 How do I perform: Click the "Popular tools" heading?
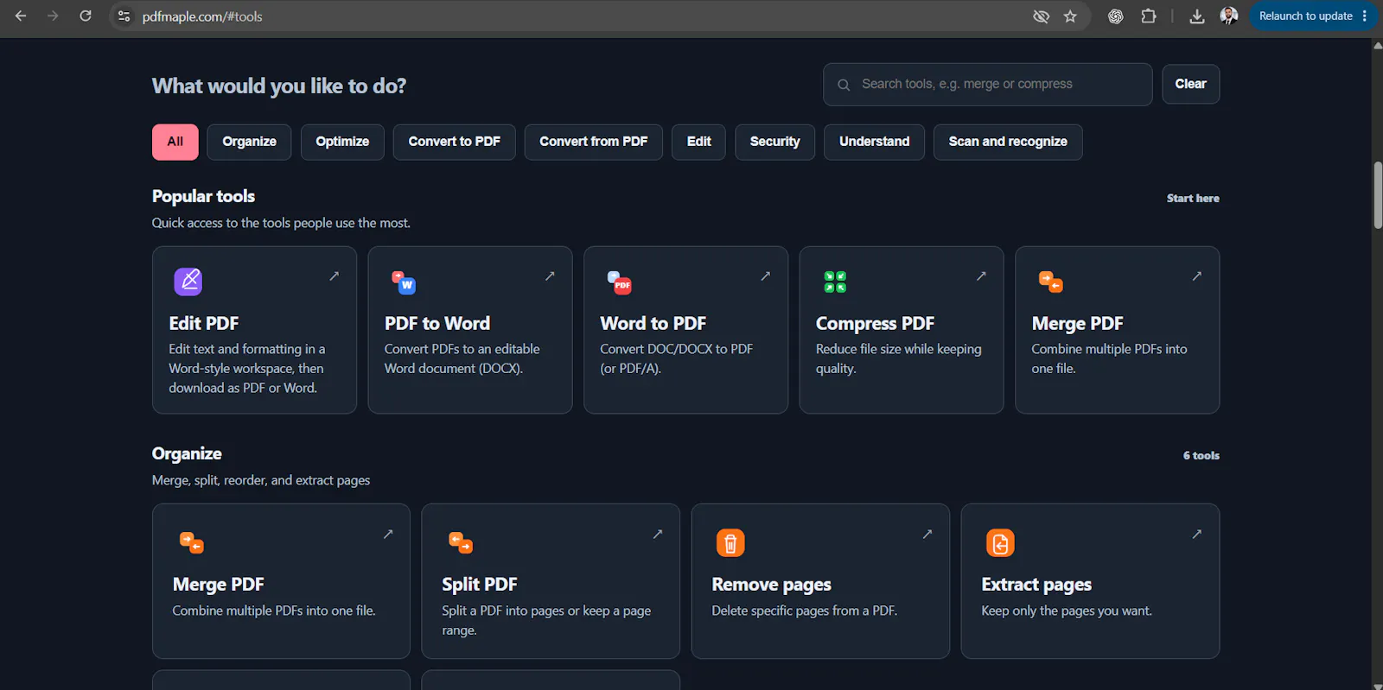point(203,197)
